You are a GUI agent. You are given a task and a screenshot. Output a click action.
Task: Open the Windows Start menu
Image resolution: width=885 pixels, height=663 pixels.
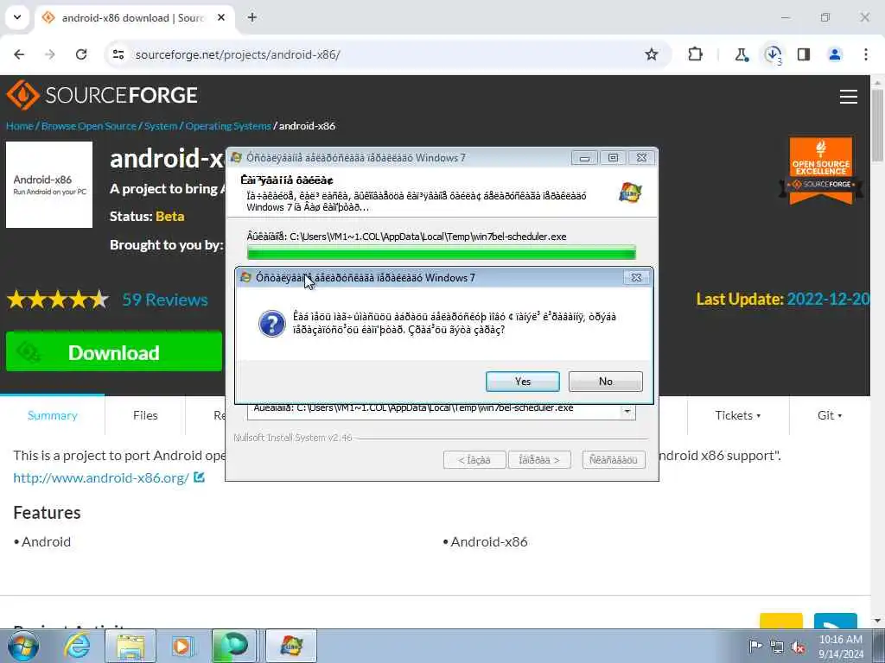point(22,646)
